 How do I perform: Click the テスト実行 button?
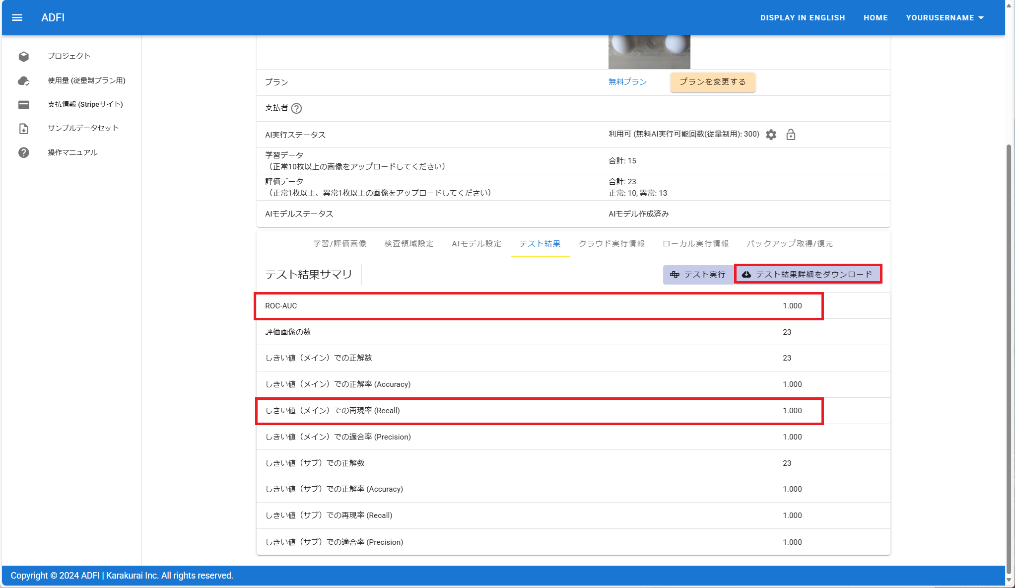(698, 275)
